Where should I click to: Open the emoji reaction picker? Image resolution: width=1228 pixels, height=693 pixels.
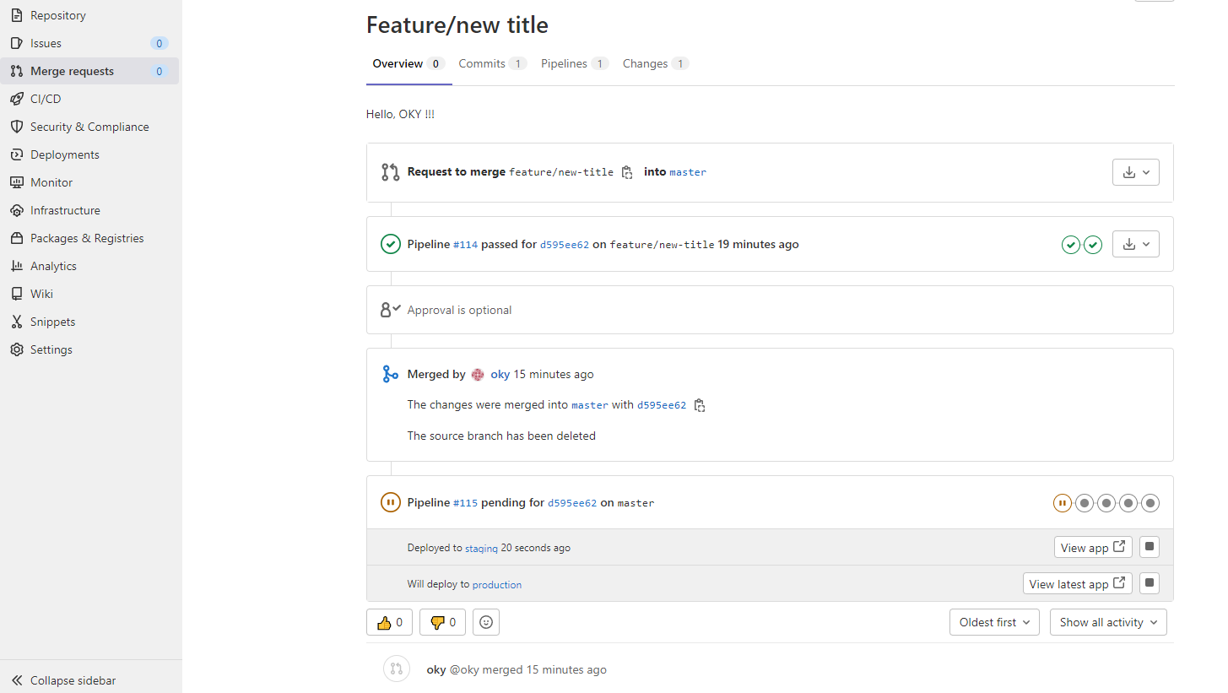486,623
